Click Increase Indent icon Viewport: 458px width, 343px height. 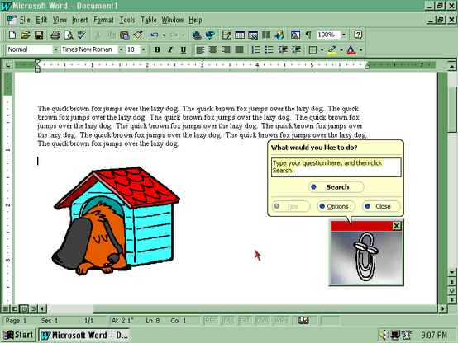click(296, 49)
